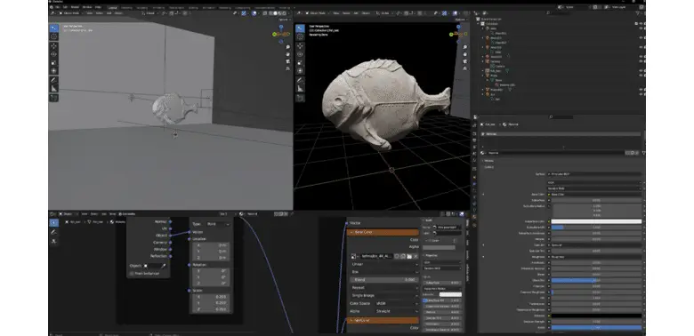Open the Alpha Straight dropdown
The height and width of the screenshot is (336, 694).
tap(396, 311)
